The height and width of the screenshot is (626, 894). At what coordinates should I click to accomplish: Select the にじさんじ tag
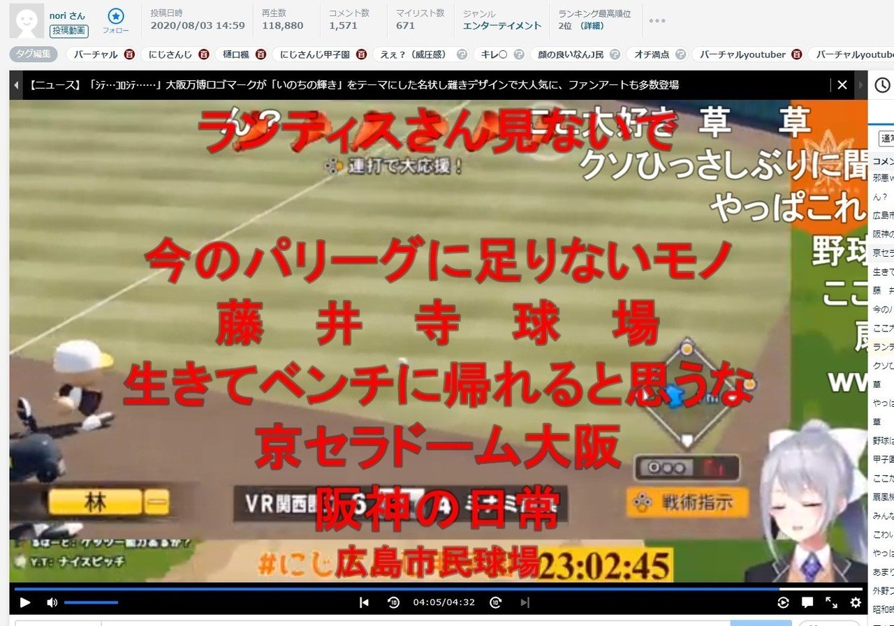(x=171, y=54)
